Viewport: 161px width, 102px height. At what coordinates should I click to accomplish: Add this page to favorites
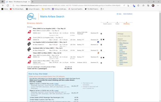click(128, 6)
